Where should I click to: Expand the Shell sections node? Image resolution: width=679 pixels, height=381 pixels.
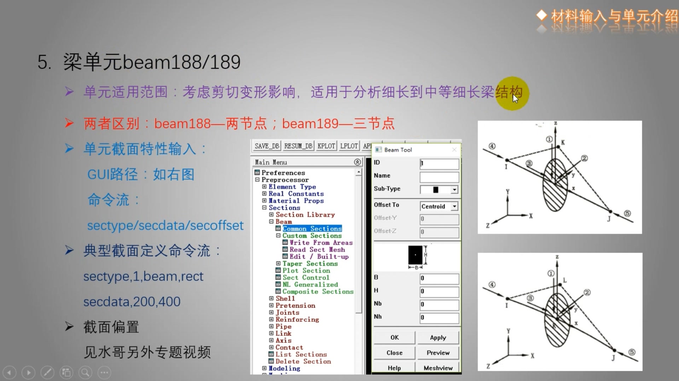271,298
